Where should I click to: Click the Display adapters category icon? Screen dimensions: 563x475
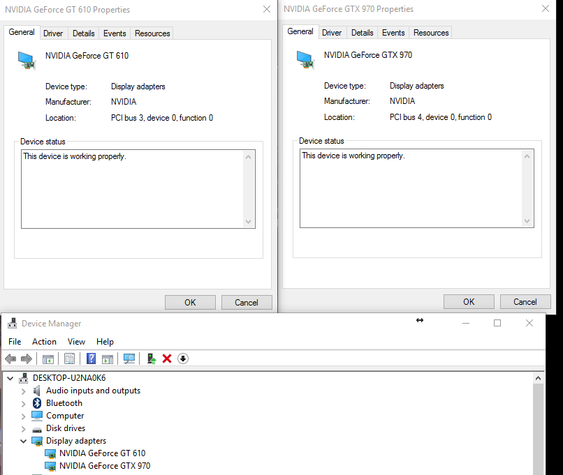(37, 441)
